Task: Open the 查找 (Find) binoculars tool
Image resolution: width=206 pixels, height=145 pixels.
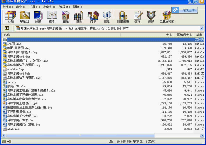Action: pos(79,16)
